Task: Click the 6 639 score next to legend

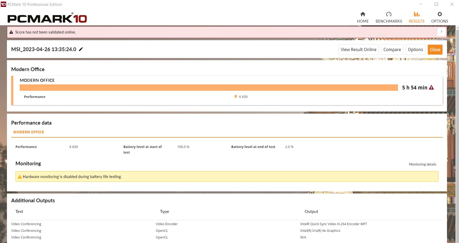Action: click(243, 97)
